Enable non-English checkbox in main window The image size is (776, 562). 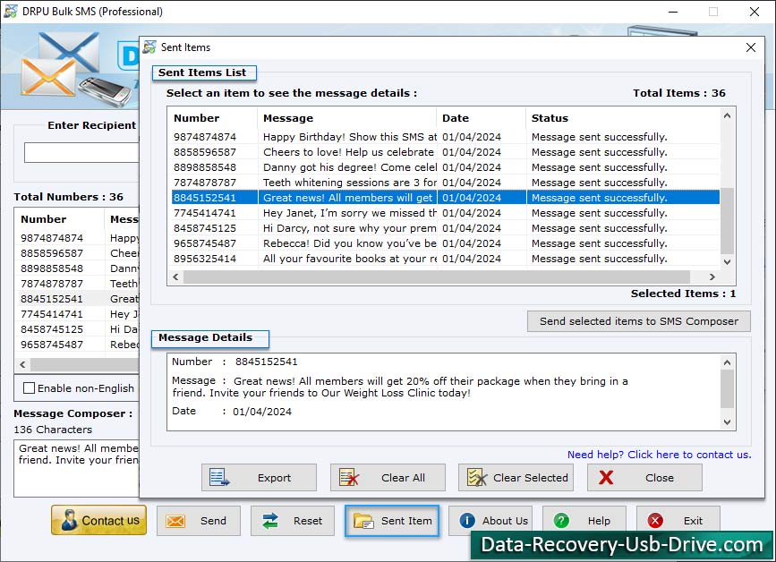coord(30,388)
